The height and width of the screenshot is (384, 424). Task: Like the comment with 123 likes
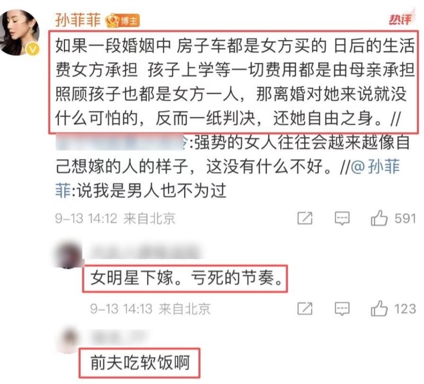379,308
